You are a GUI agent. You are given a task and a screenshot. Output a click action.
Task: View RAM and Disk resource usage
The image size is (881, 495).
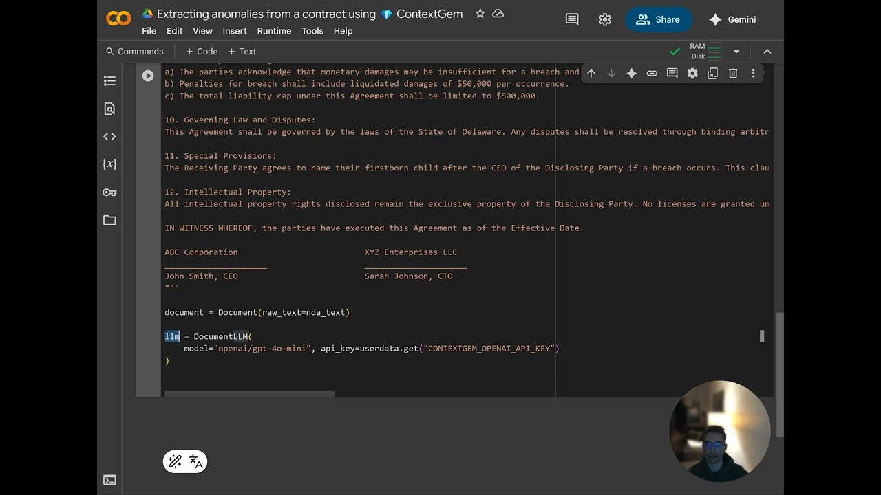[706, 52]
